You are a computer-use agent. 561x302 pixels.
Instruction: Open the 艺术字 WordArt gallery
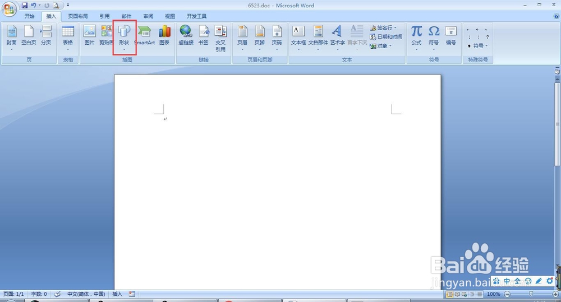(x=337, y=38)
